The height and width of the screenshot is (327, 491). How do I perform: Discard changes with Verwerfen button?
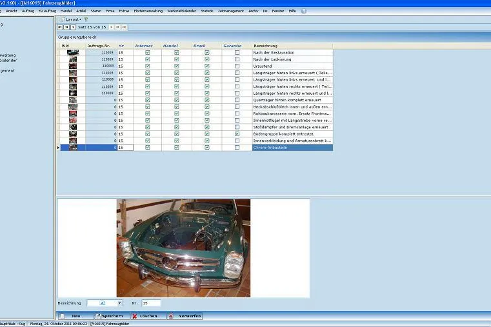click(x=185, y=316)
